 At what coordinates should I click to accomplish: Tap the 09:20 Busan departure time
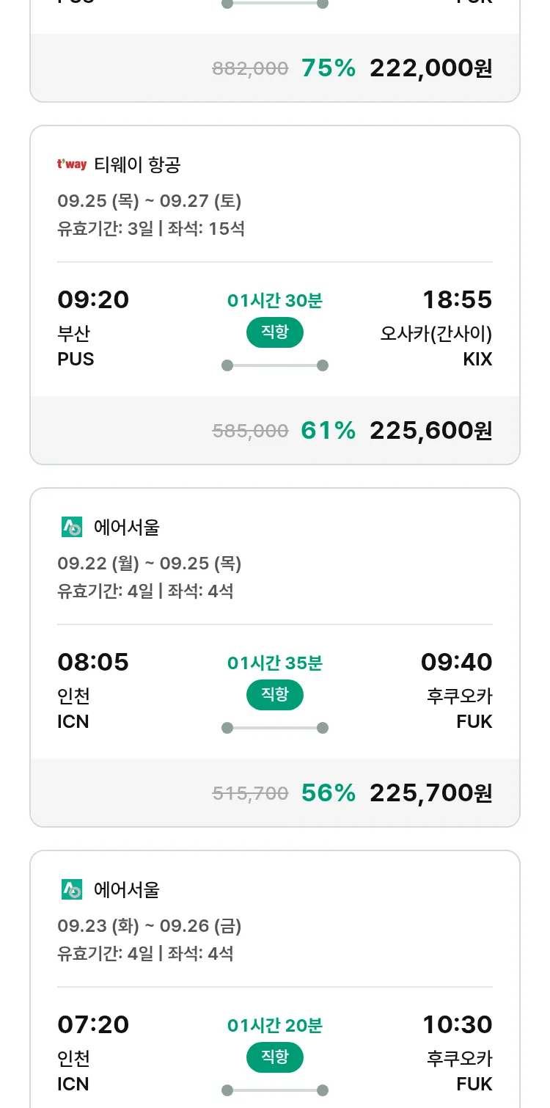[93, 300]
